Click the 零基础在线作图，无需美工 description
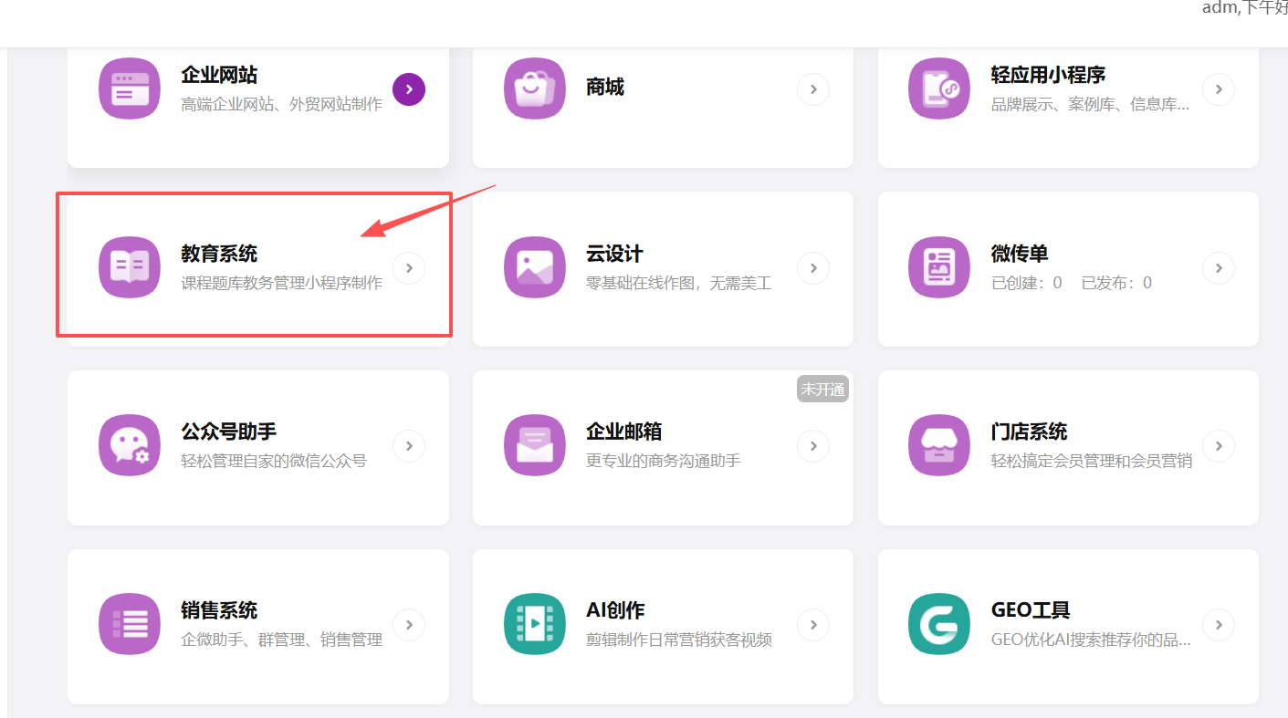Screen dimensions: 1288x718 (679, 283)
